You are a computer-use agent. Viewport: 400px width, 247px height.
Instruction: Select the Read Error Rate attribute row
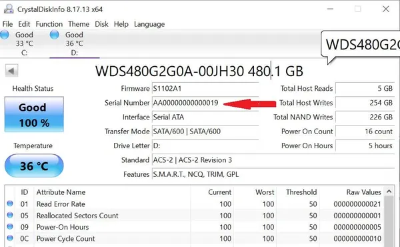point(195,204)
